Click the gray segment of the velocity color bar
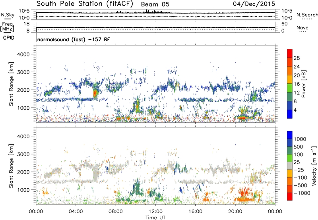Viewport: 318px width, 220px height. [x=290, y=166]
